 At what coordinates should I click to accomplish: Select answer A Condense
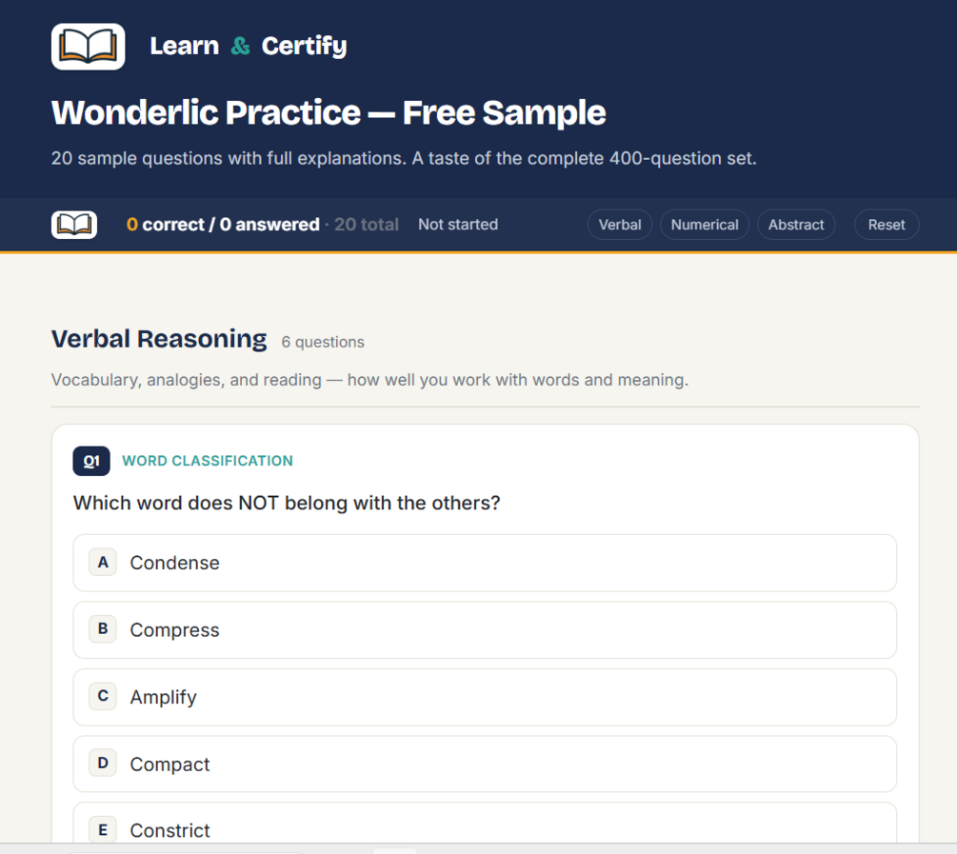pyautogui.click(x=485, y=563)
